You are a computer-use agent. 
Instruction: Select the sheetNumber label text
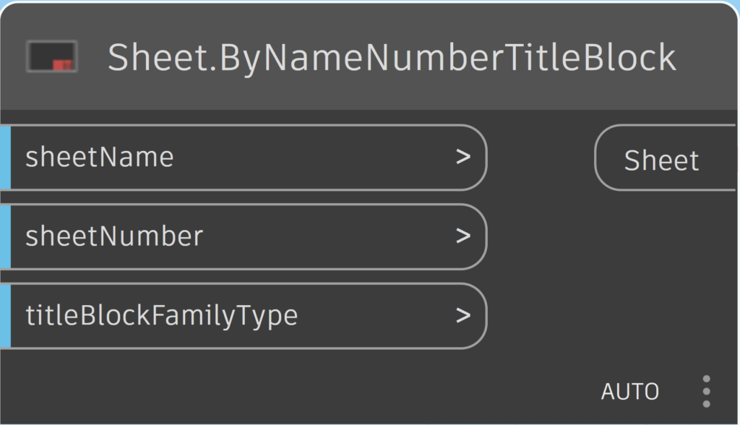coord(114,236)
